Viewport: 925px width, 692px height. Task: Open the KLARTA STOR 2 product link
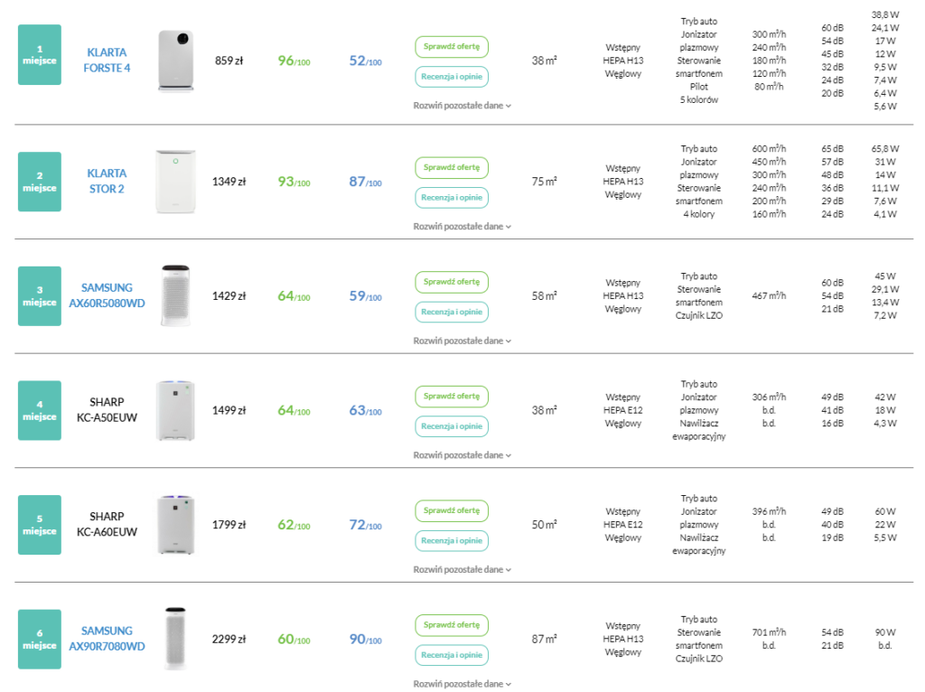pyautogui.click(x=107, y=181)
